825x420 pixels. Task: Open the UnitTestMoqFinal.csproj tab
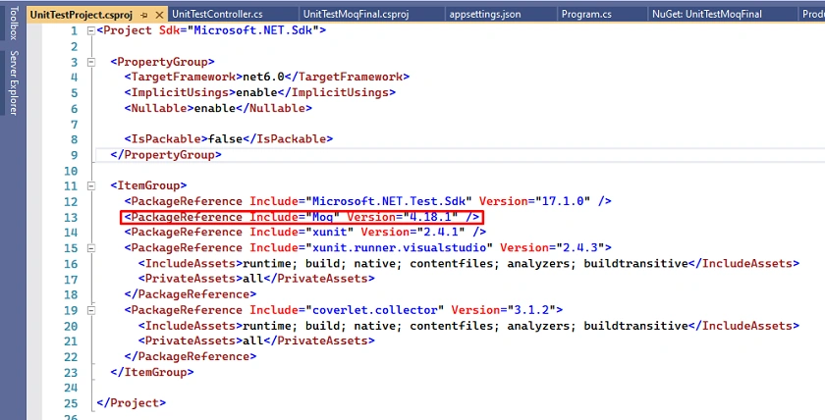coord(356,14)
